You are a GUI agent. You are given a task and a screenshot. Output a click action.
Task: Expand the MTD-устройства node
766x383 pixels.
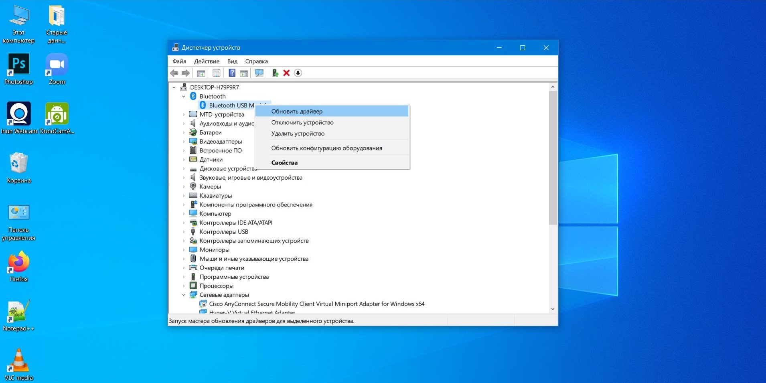pos(184,114)
